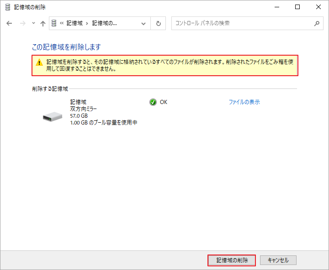Go up one level with the up arrow
This screenshot has height=270, width=329.
pyautogui.click(x=43, y=23)
